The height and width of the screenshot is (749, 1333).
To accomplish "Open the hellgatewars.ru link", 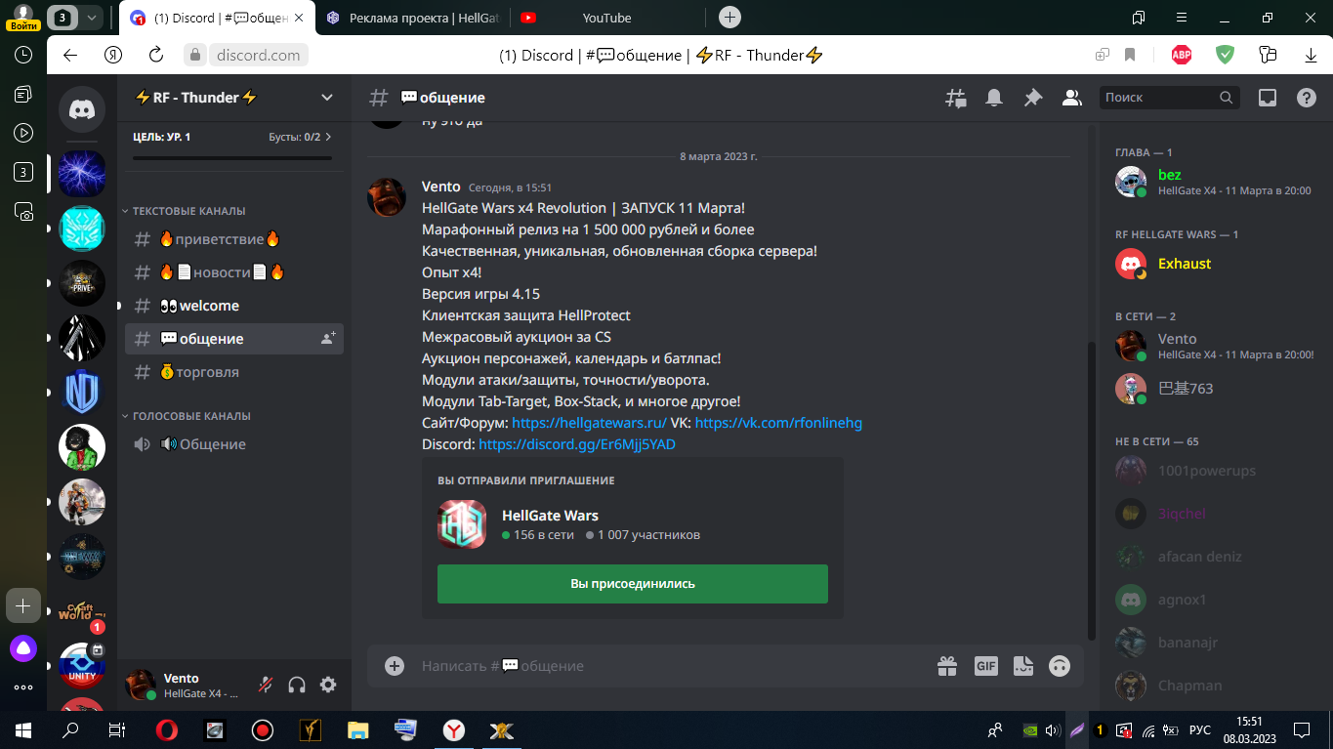I will [589, 423].
